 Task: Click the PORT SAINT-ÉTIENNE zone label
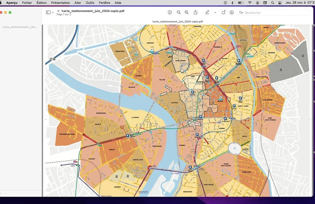click(x=270, y=119)
